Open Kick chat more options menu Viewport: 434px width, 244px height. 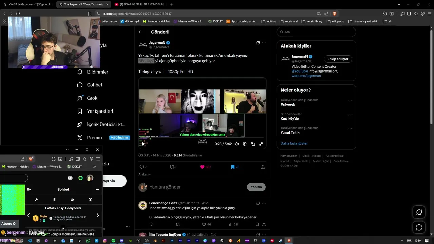[x=97, y=190]
